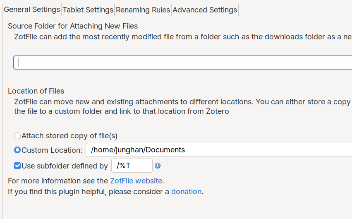
Task: Focus the empty source folder path field
Action: coord(183,63)
